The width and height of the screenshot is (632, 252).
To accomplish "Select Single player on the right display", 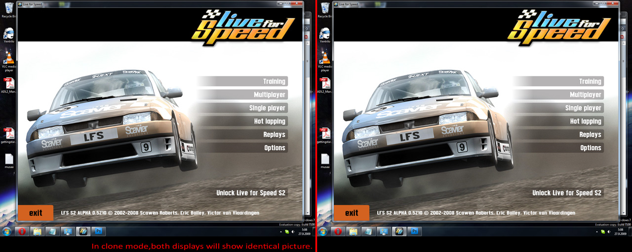I will (558, 108).
